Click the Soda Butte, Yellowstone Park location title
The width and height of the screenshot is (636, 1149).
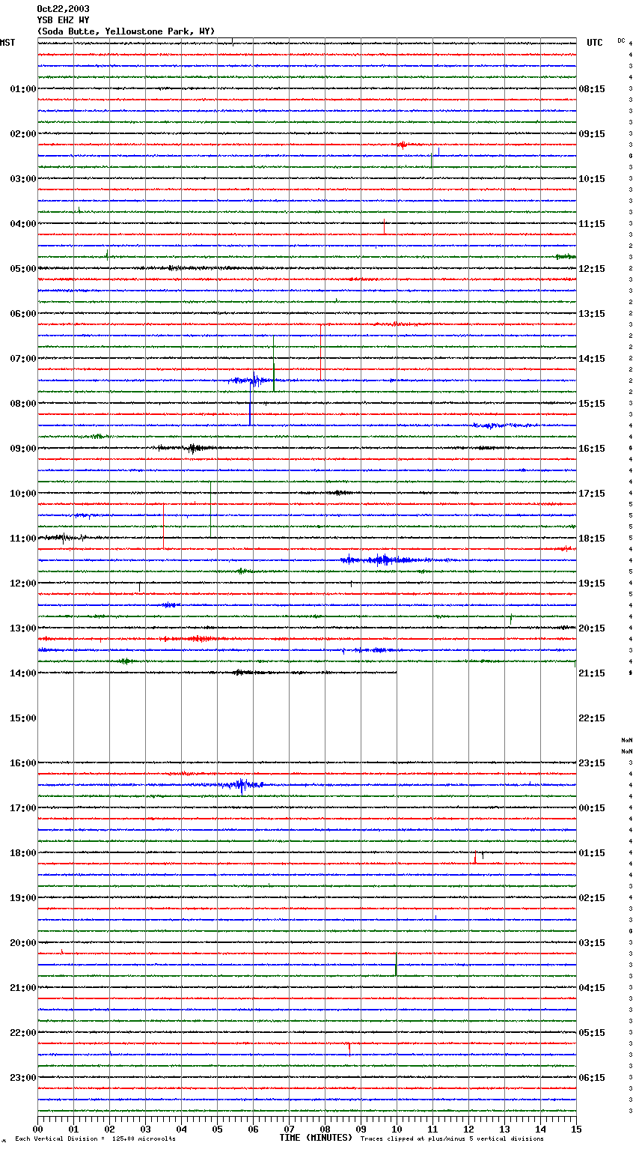point(126,31)
